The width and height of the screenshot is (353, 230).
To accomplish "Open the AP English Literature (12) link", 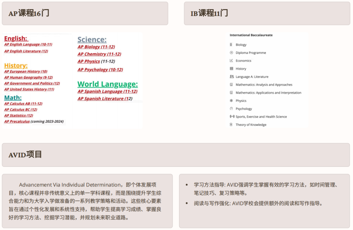I will tap(26, 51).
